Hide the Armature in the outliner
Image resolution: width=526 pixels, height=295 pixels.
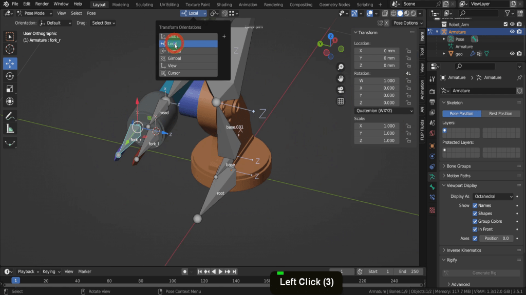[x=512, y=32]
